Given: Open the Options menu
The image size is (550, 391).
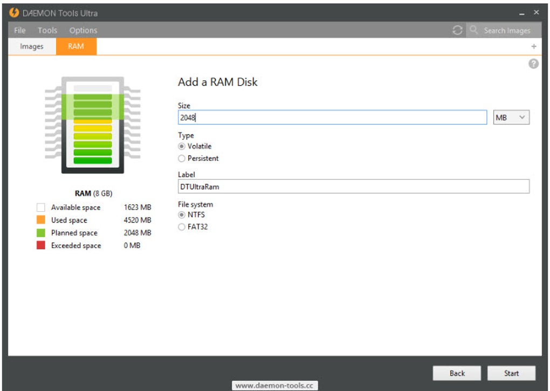Looking at the screenshot, I should (83, 31).
